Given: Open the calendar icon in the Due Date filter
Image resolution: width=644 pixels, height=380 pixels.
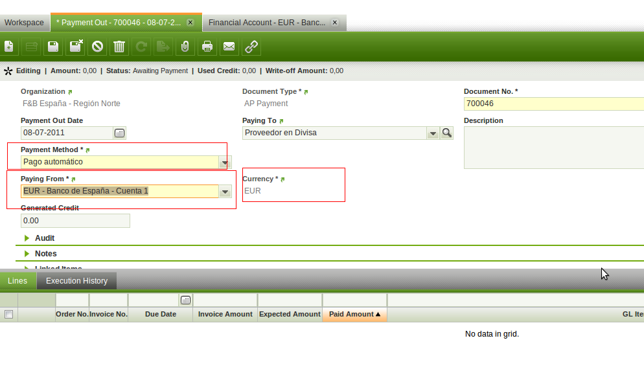Looking at the screenshot, I should (186, 300).
